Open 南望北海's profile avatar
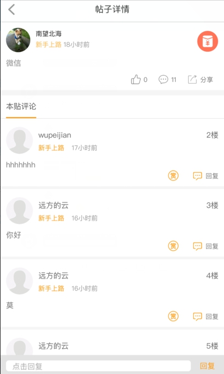 pos(18,40)
